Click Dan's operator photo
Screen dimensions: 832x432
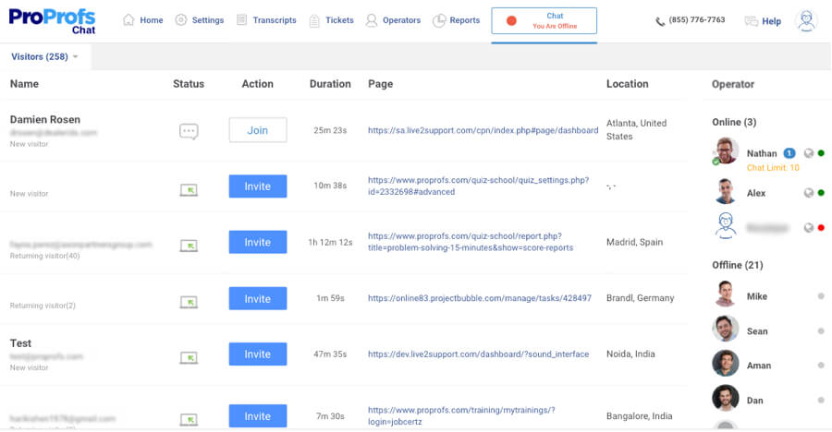tap(726, 399)
